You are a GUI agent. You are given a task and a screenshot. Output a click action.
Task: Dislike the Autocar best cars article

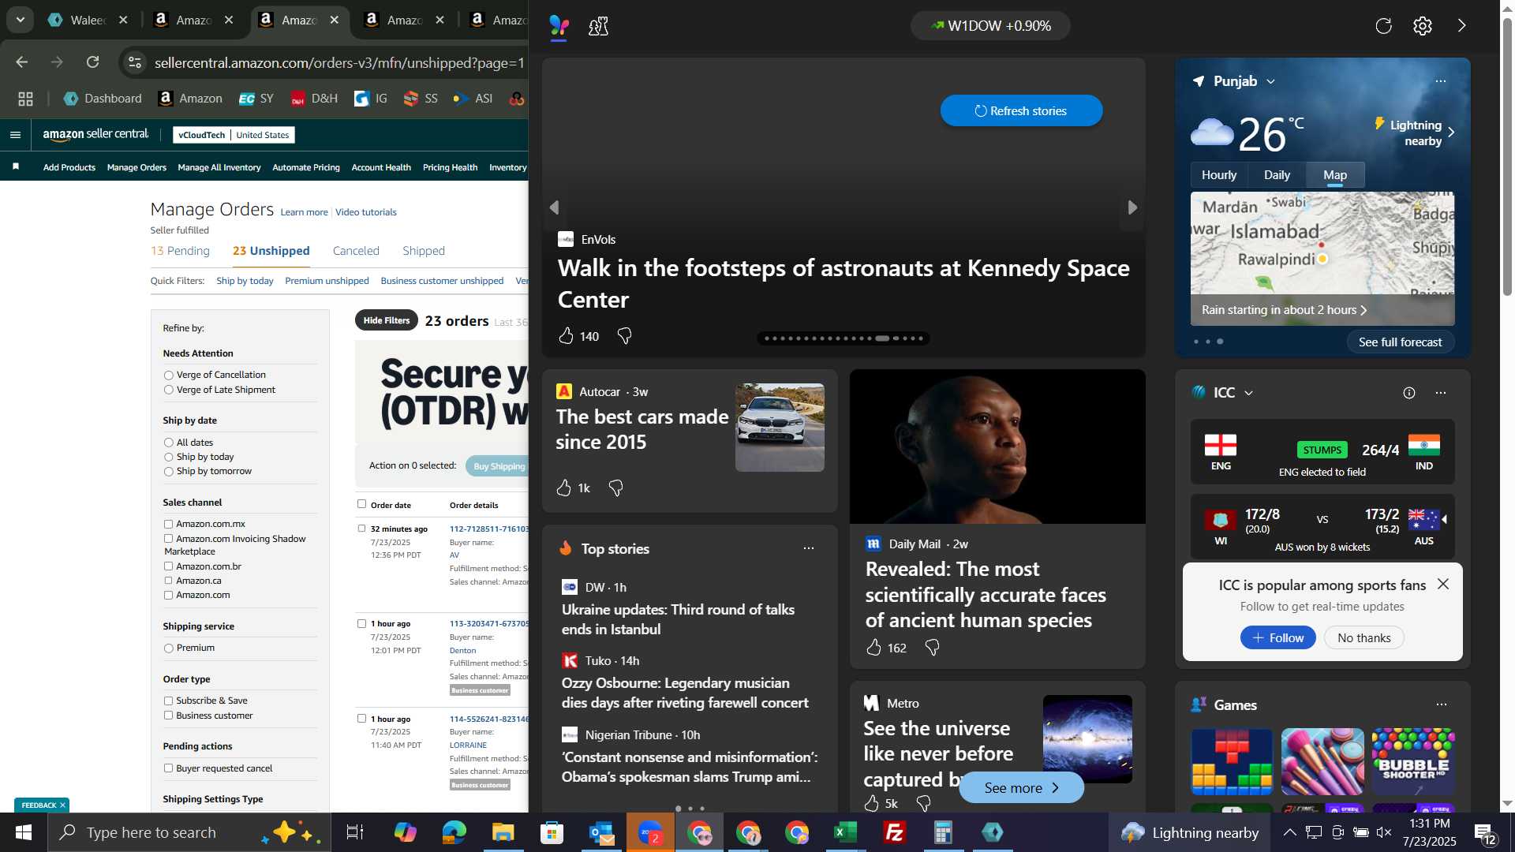coord(616,488)
